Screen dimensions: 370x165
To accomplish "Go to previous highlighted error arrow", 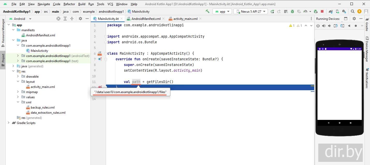I will (x=306, y=26).
